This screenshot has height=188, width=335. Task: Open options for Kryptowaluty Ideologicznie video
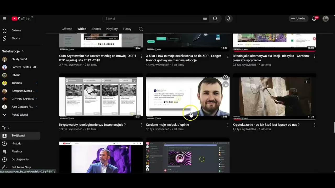tap(141, 125)
